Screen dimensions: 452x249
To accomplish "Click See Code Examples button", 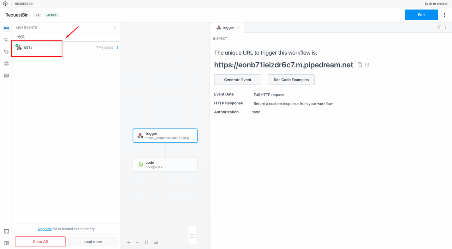I will pos(291,80).
